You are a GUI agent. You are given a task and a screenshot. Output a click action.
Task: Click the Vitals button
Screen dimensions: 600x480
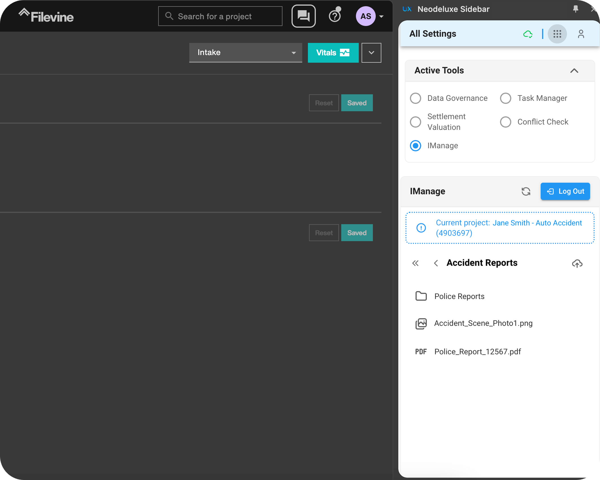333,53
